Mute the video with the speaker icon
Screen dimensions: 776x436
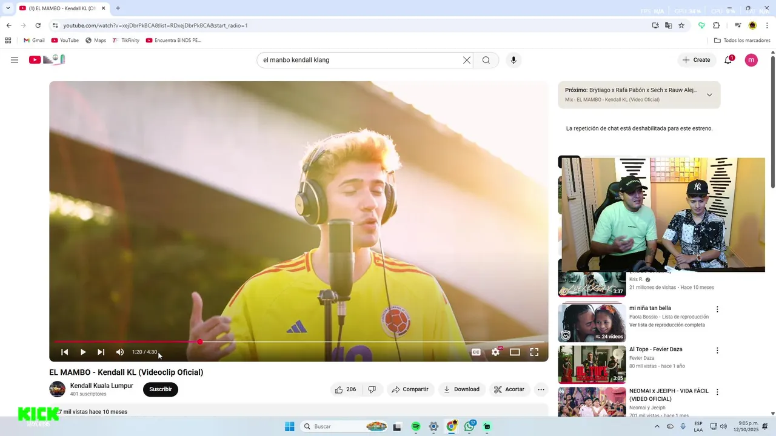coord(120,352)
